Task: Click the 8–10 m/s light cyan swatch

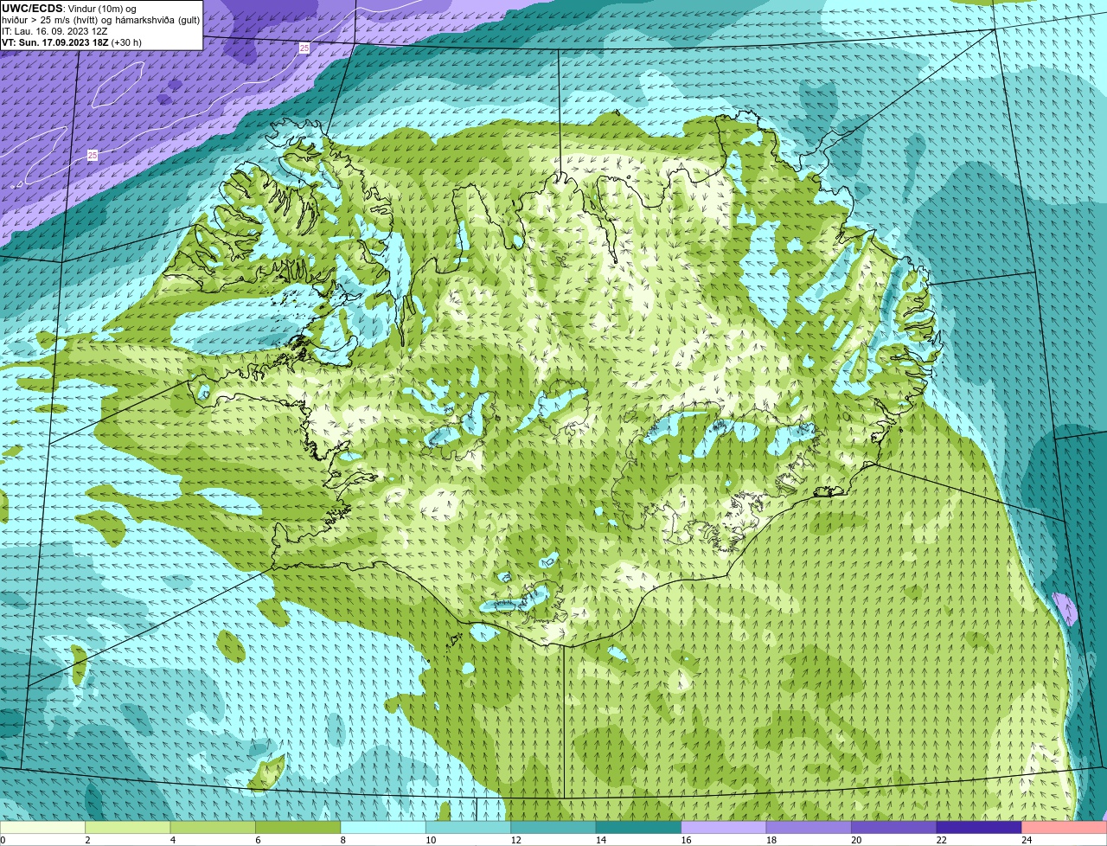Action: [x=383, y=827]
